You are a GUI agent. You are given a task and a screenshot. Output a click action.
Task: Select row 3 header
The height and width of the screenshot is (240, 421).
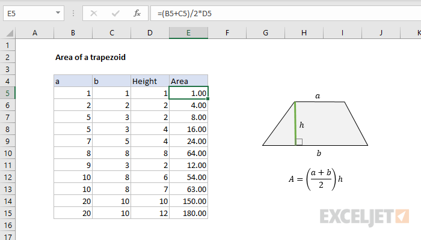(x=7, y=70)
